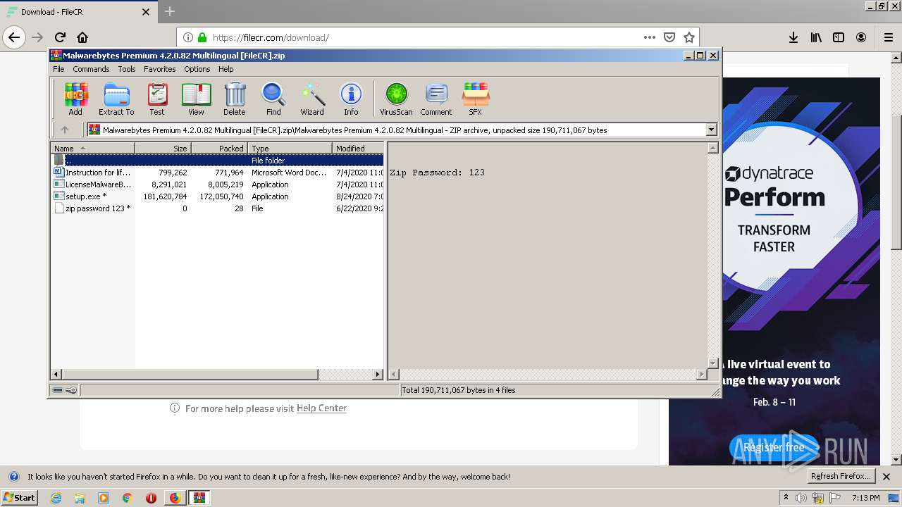Click the password key icon in status bar
902x507 pixels.
71,390
